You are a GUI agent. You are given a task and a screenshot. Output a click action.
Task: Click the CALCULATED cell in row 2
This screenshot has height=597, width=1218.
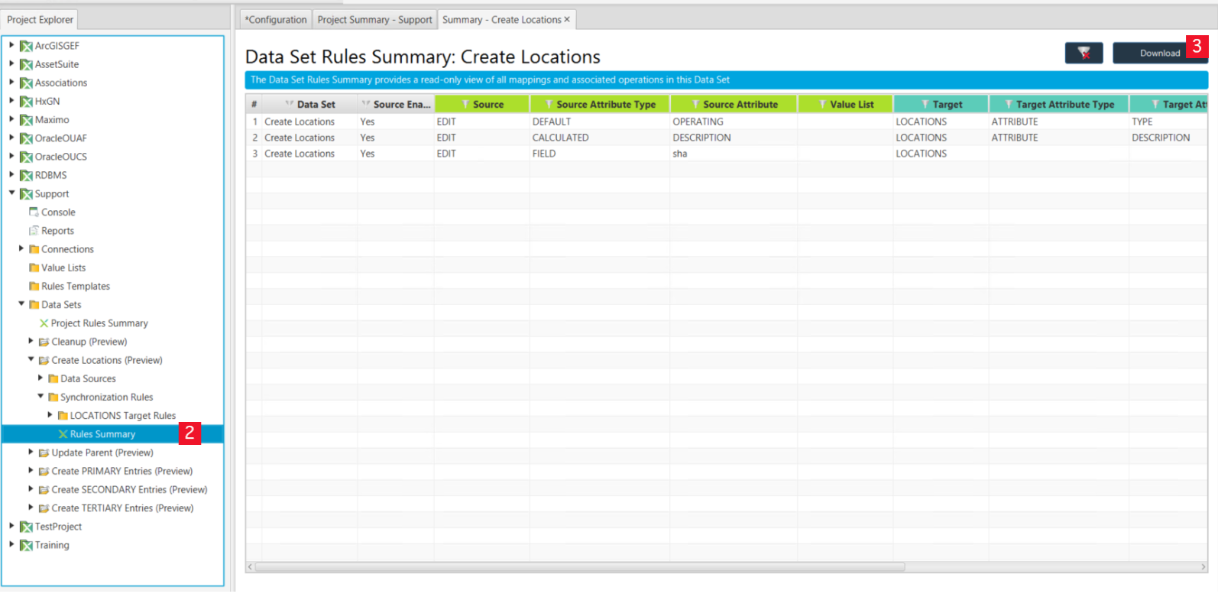coord(600,138)
